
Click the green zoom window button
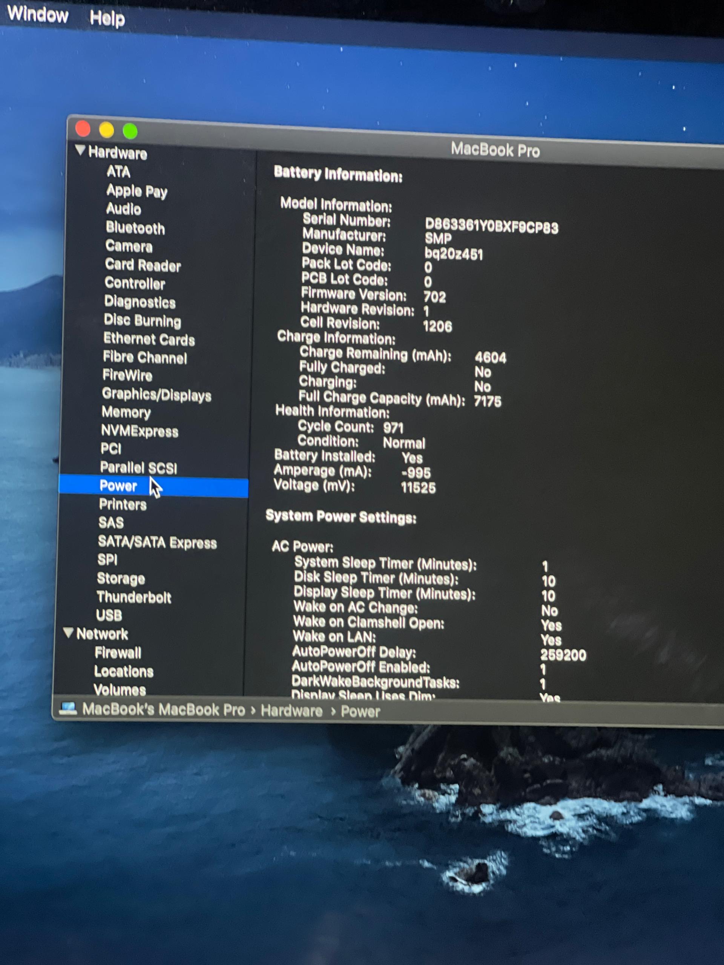click(130, 130)
